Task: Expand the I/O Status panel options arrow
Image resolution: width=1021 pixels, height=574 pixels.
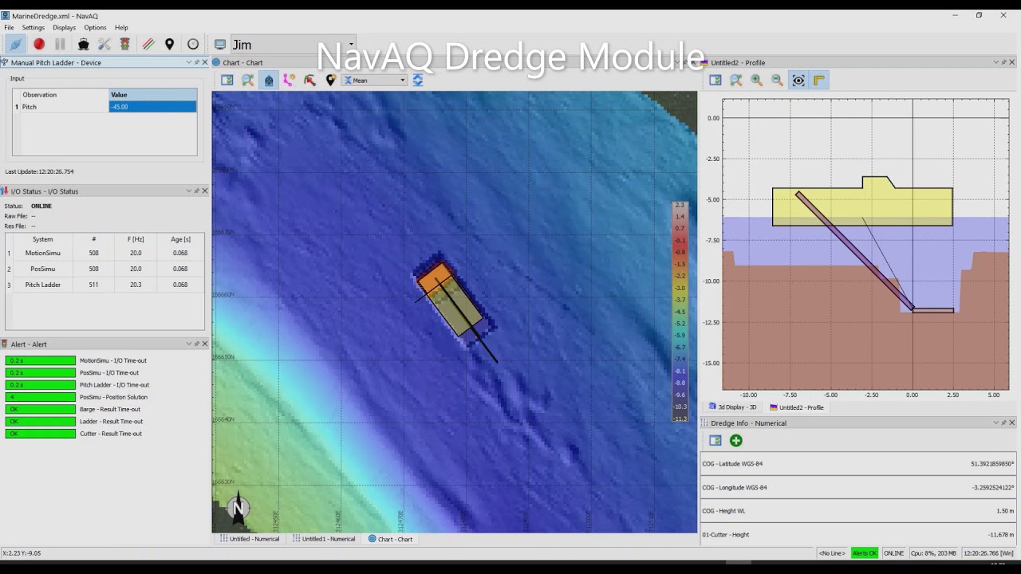Action: click(189, 191)
